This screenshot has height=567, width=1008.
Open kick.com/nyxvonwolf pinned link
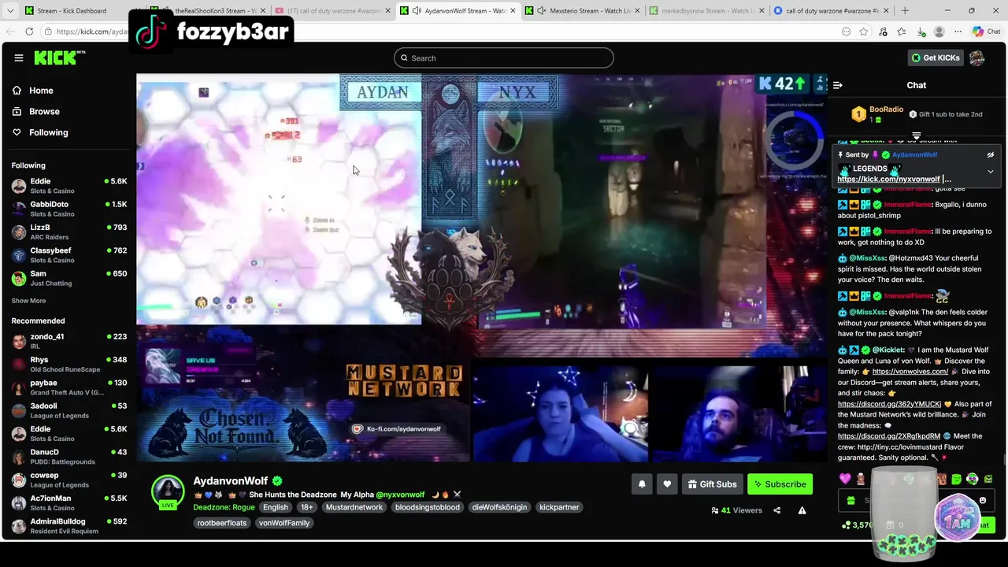(x=888, y=180)
